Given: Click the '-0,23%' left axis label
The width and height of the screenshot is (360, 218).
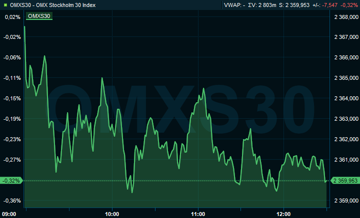Looking at the screenshot, I should [x=12, y=139].
